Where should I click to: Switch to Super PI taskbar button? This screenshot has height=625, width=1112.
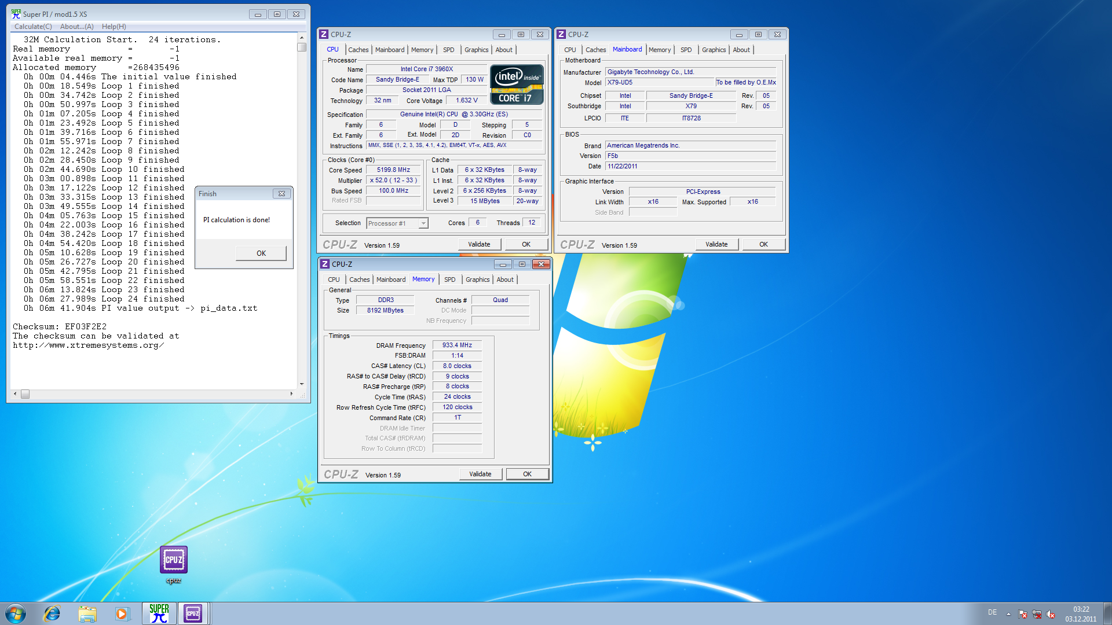pos(159,613)
